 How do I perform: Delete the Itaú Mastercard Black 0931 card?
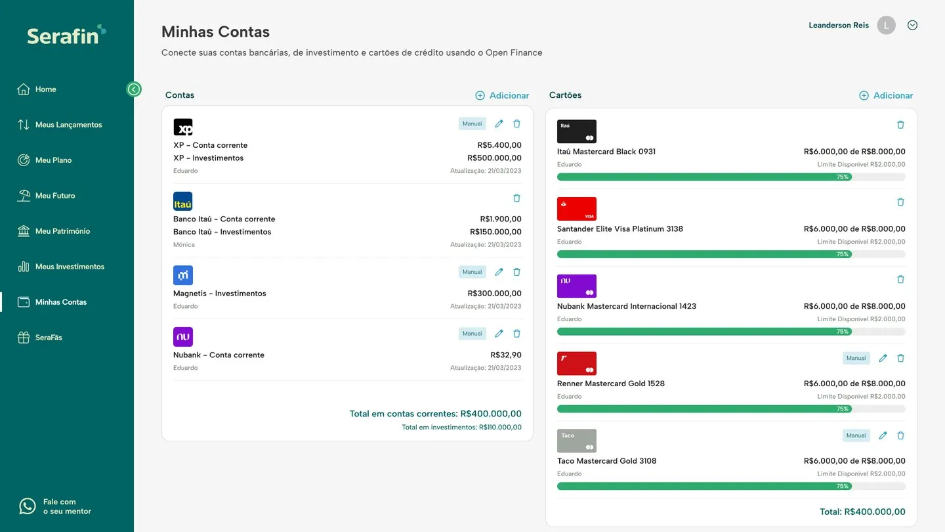pos(900,125)
